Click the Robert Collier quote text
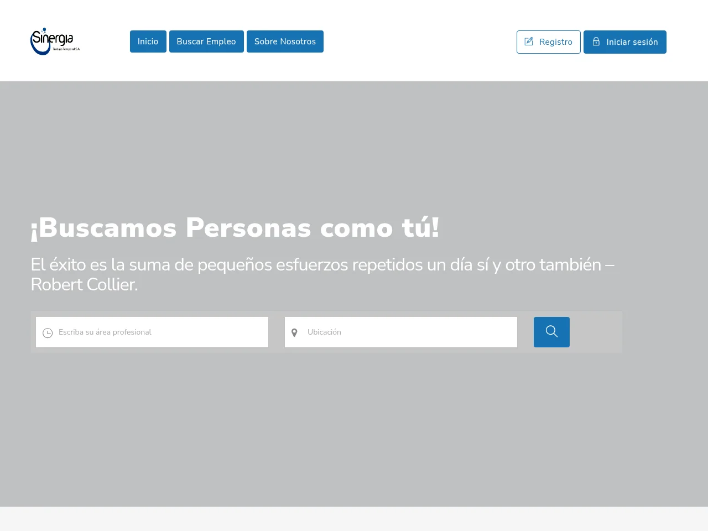Viewport: 708px width, 531px height. (322, 274)
